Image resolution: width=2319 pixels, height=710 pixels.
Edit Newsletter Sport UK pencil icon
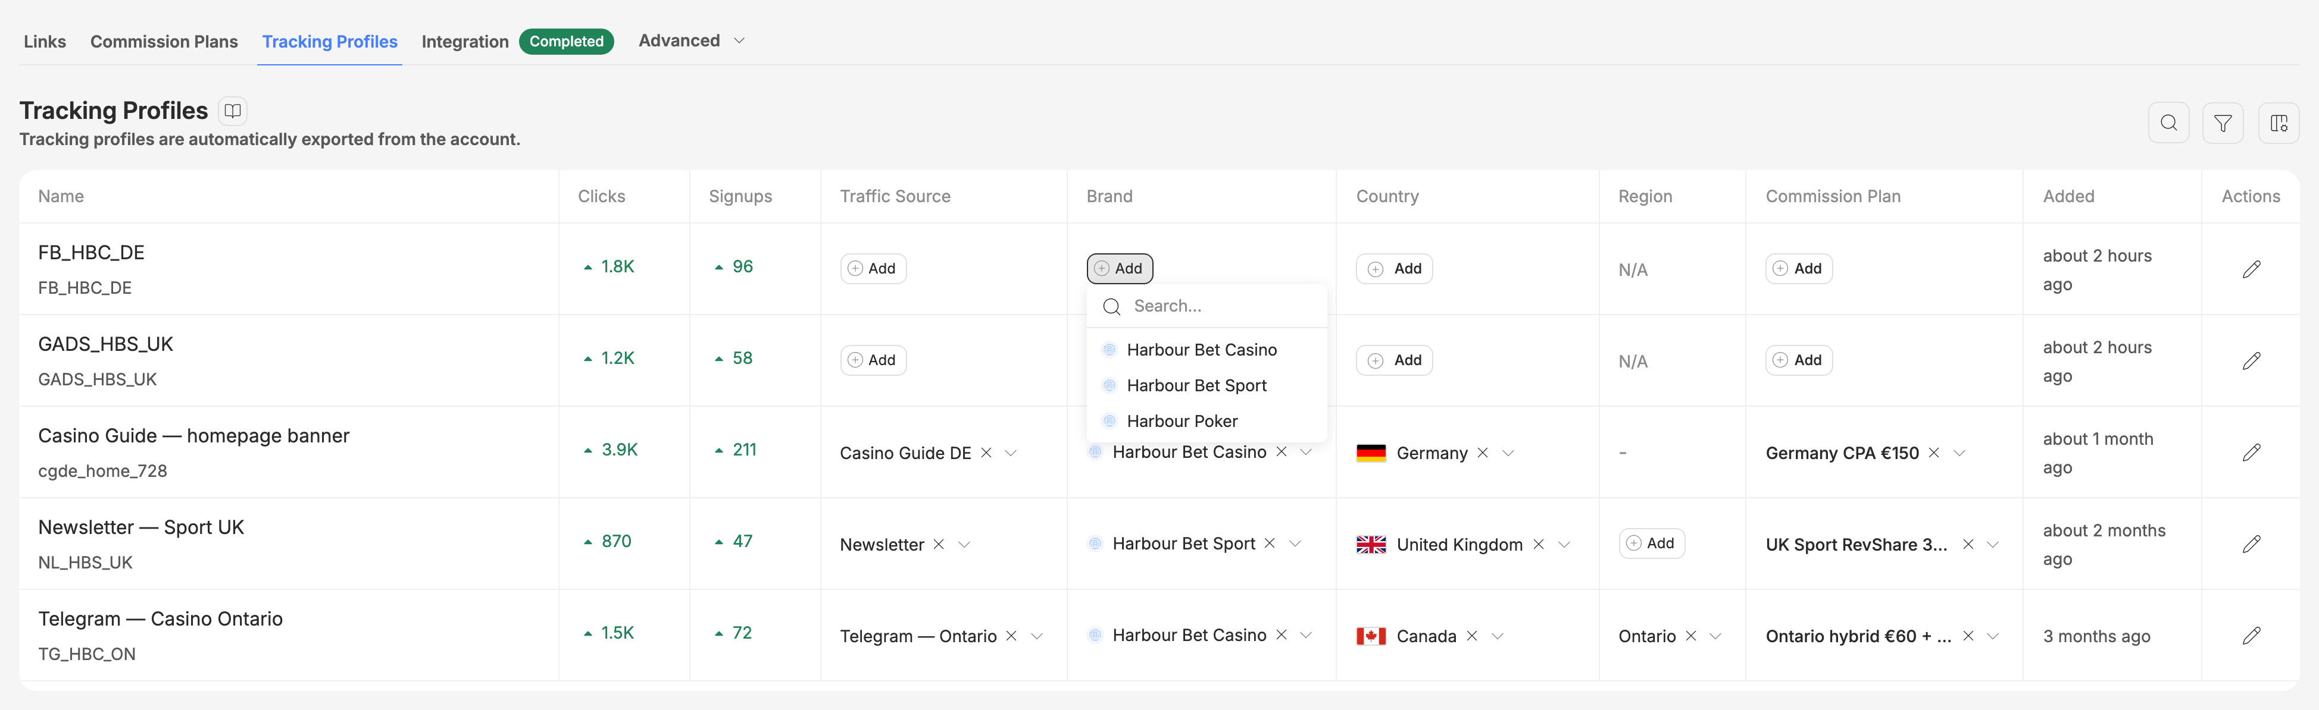coord(2251,545)
